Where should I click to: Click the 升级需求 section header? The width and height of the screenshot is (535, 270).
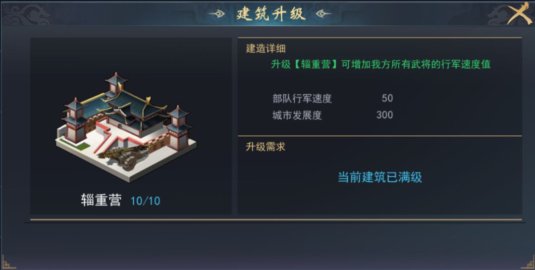tap(266, 147)
